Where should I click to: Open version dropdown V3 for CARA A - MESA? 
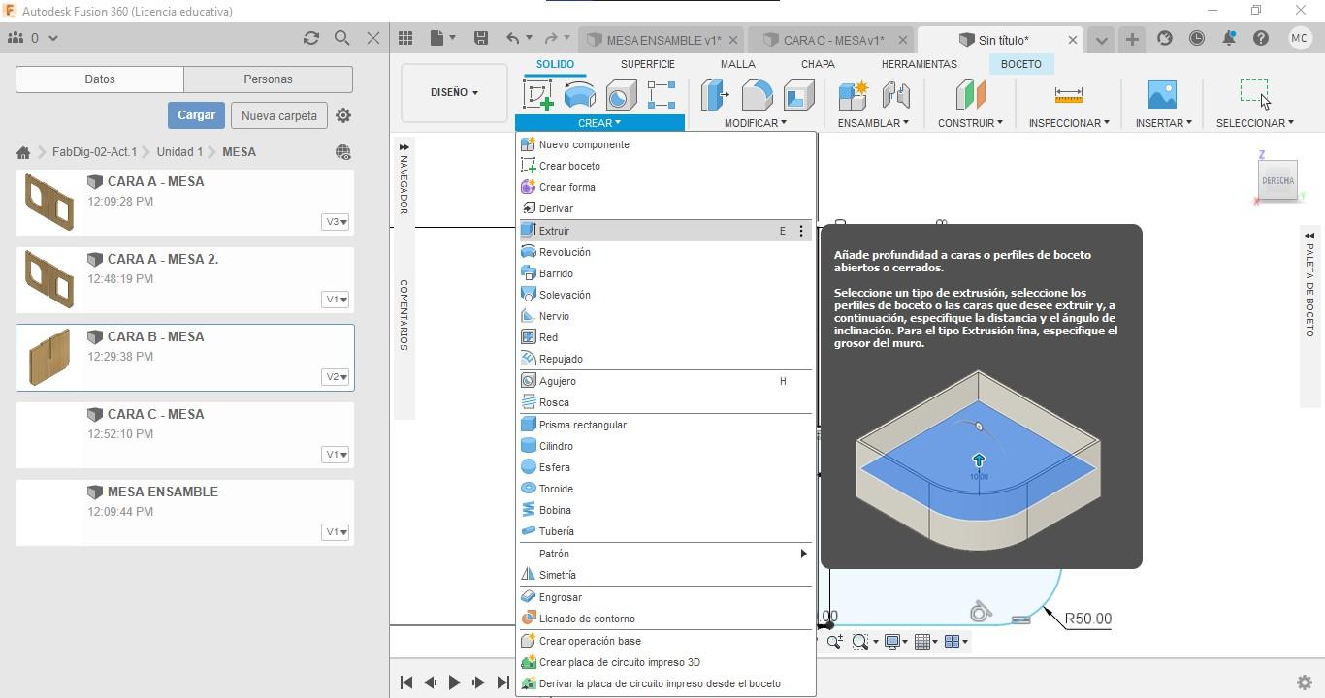click(x=335, y=222)
